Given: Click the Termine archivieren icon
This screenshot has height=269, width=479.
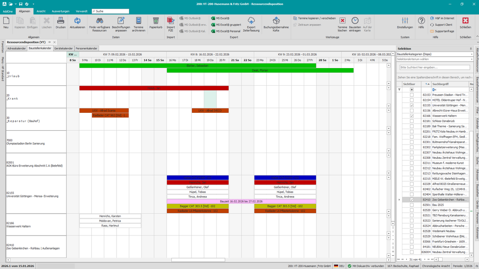Looking at the screenshot, I should point(139,21).
